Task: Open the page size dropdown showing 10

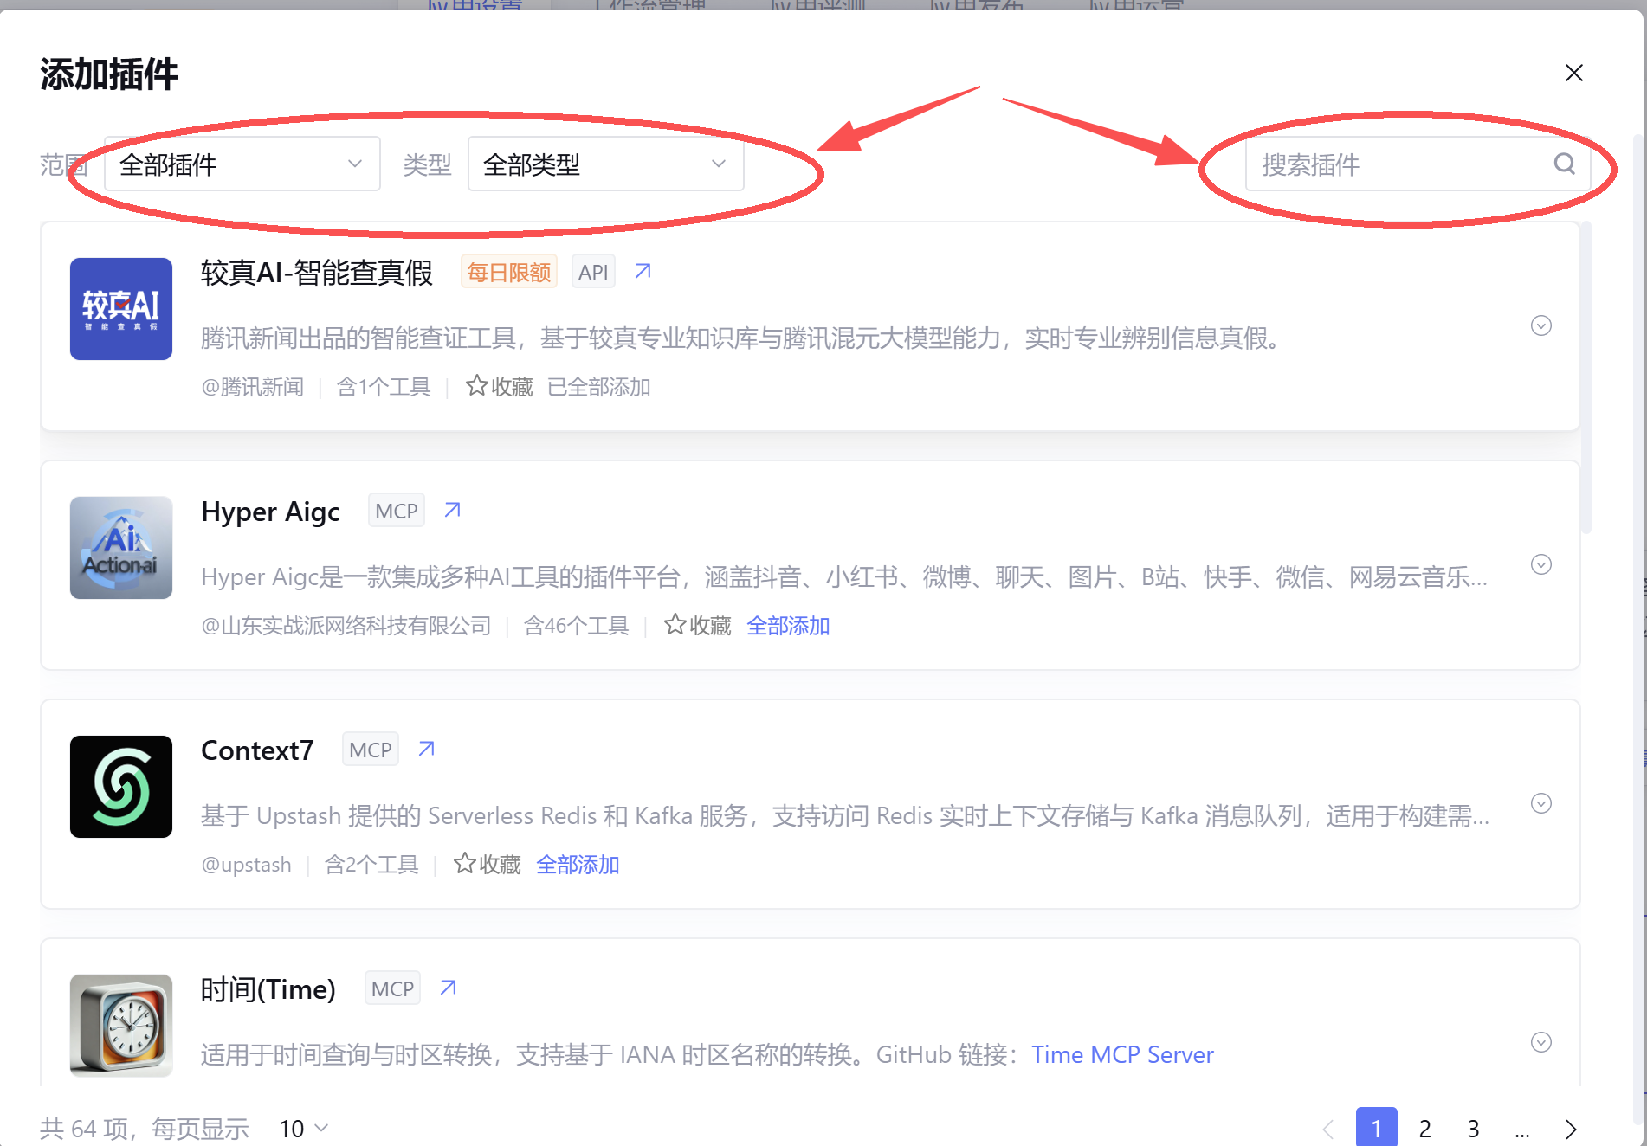Action: tap(303, 1128)
